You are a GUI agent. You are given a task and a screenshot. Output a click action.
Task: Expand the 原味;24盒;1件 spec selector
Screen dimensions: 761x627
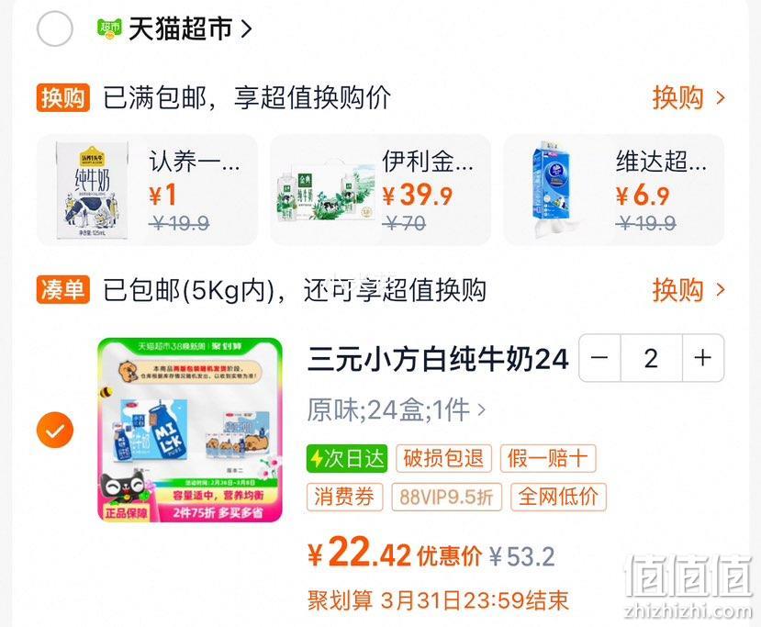396,410
